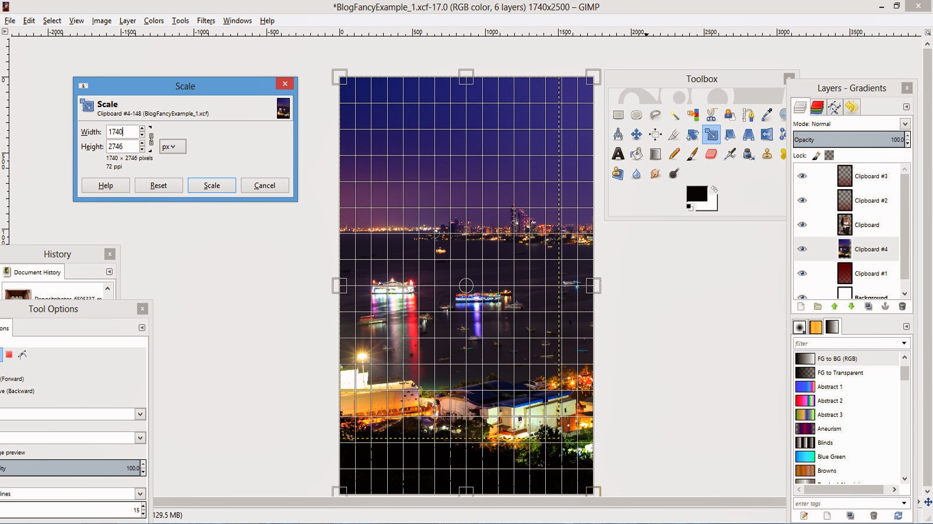
Task: Open the gradient filter dropdown
Action: tap(904, 344)
